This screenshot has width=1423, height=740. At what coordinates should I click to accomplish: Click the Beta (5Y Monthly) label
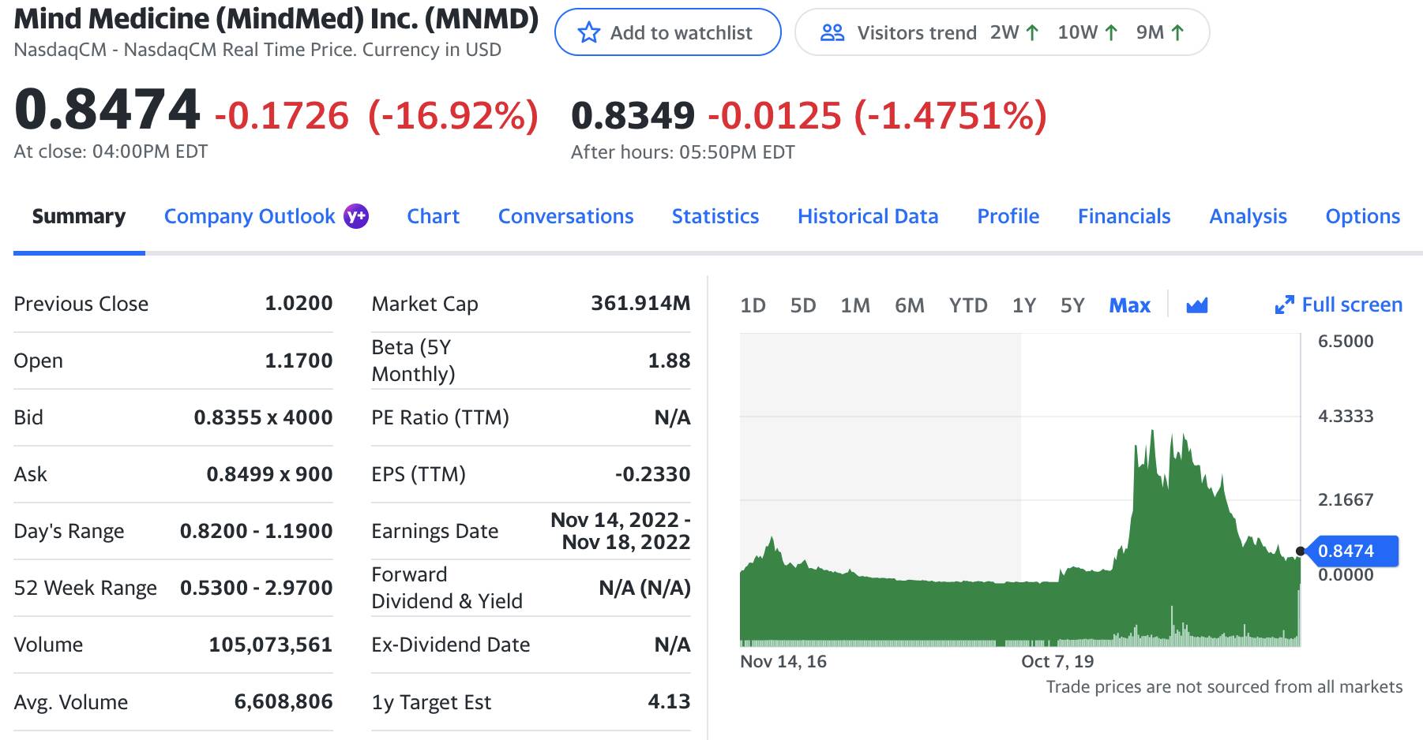(413, 361)
